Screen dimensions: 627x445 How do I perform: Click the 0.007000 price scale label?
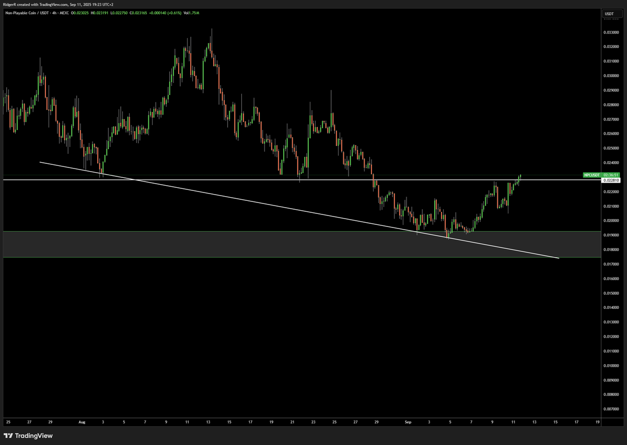pyautogui.click(x=611, y=410)
